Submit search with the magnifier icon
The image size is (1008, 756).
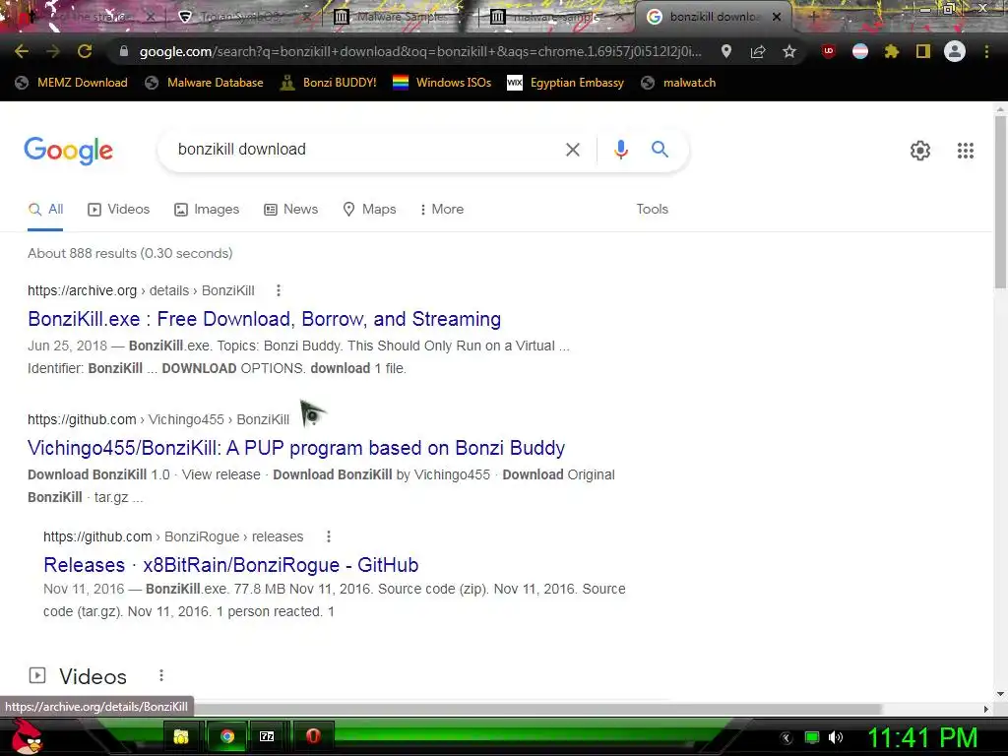[x=661, y=150]
